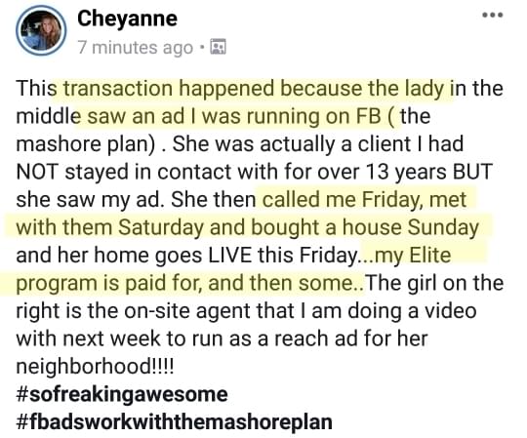This screenshot has height=438, width=527.
Task: Follow the #sofreakingawesome hashtag
Action: (x=122, y=394)
